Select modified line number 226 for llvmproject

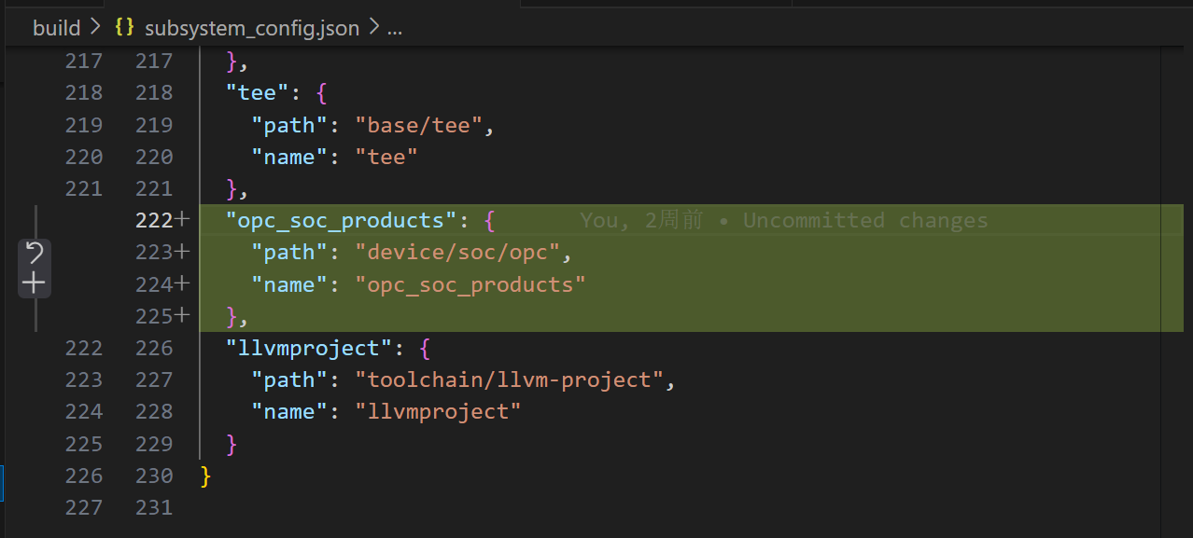click(x=154, y=348)
